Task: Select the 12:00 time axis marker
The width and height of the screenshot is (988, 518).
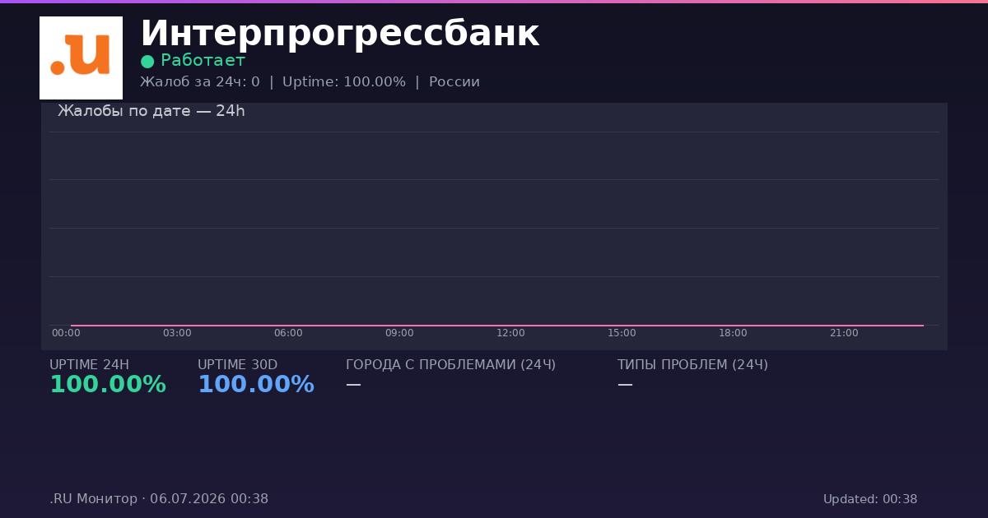Action: coord(510,333)
